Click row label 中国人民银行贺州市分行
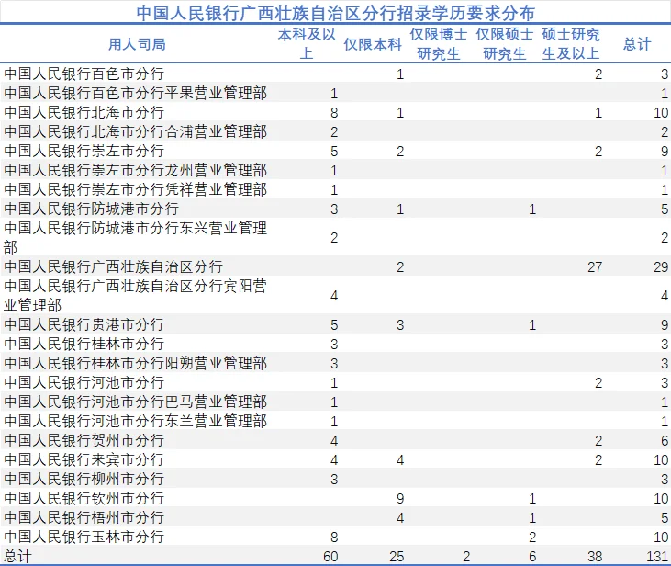 (x=84, y=440)
